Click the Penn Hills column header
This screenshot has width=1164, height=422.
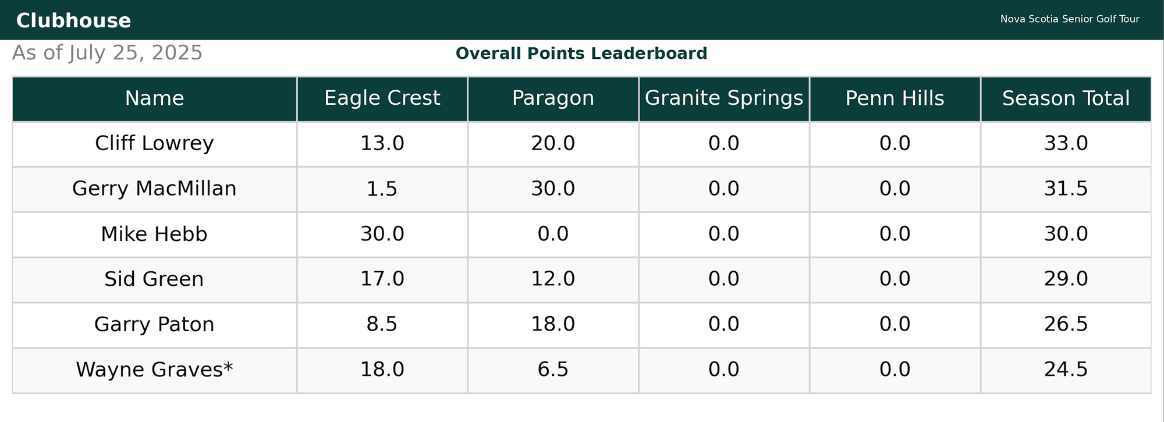tap(895, 98)
